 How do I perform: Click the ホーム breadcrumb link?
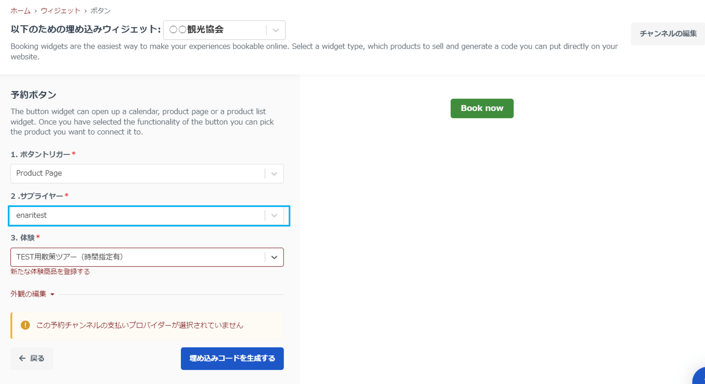pos(20,11)
